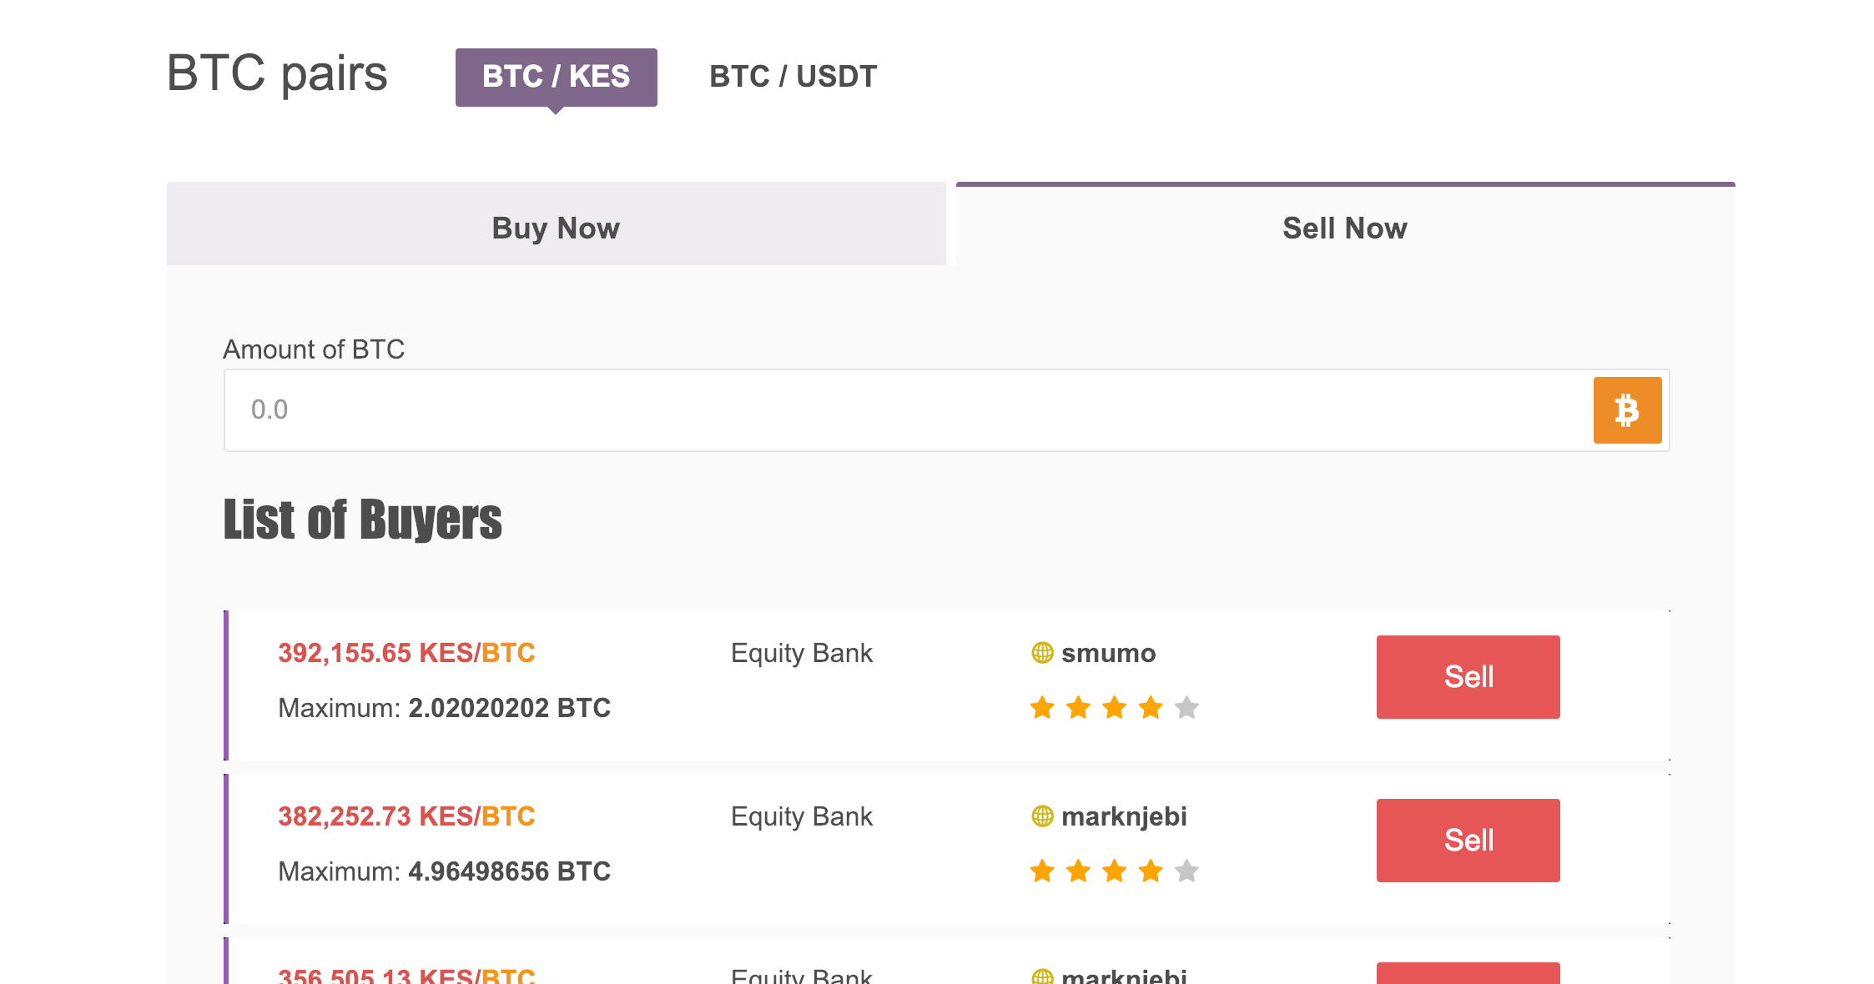Click marknjebi's username on the second offer

pyautogui.click(x=1126, y=816)
